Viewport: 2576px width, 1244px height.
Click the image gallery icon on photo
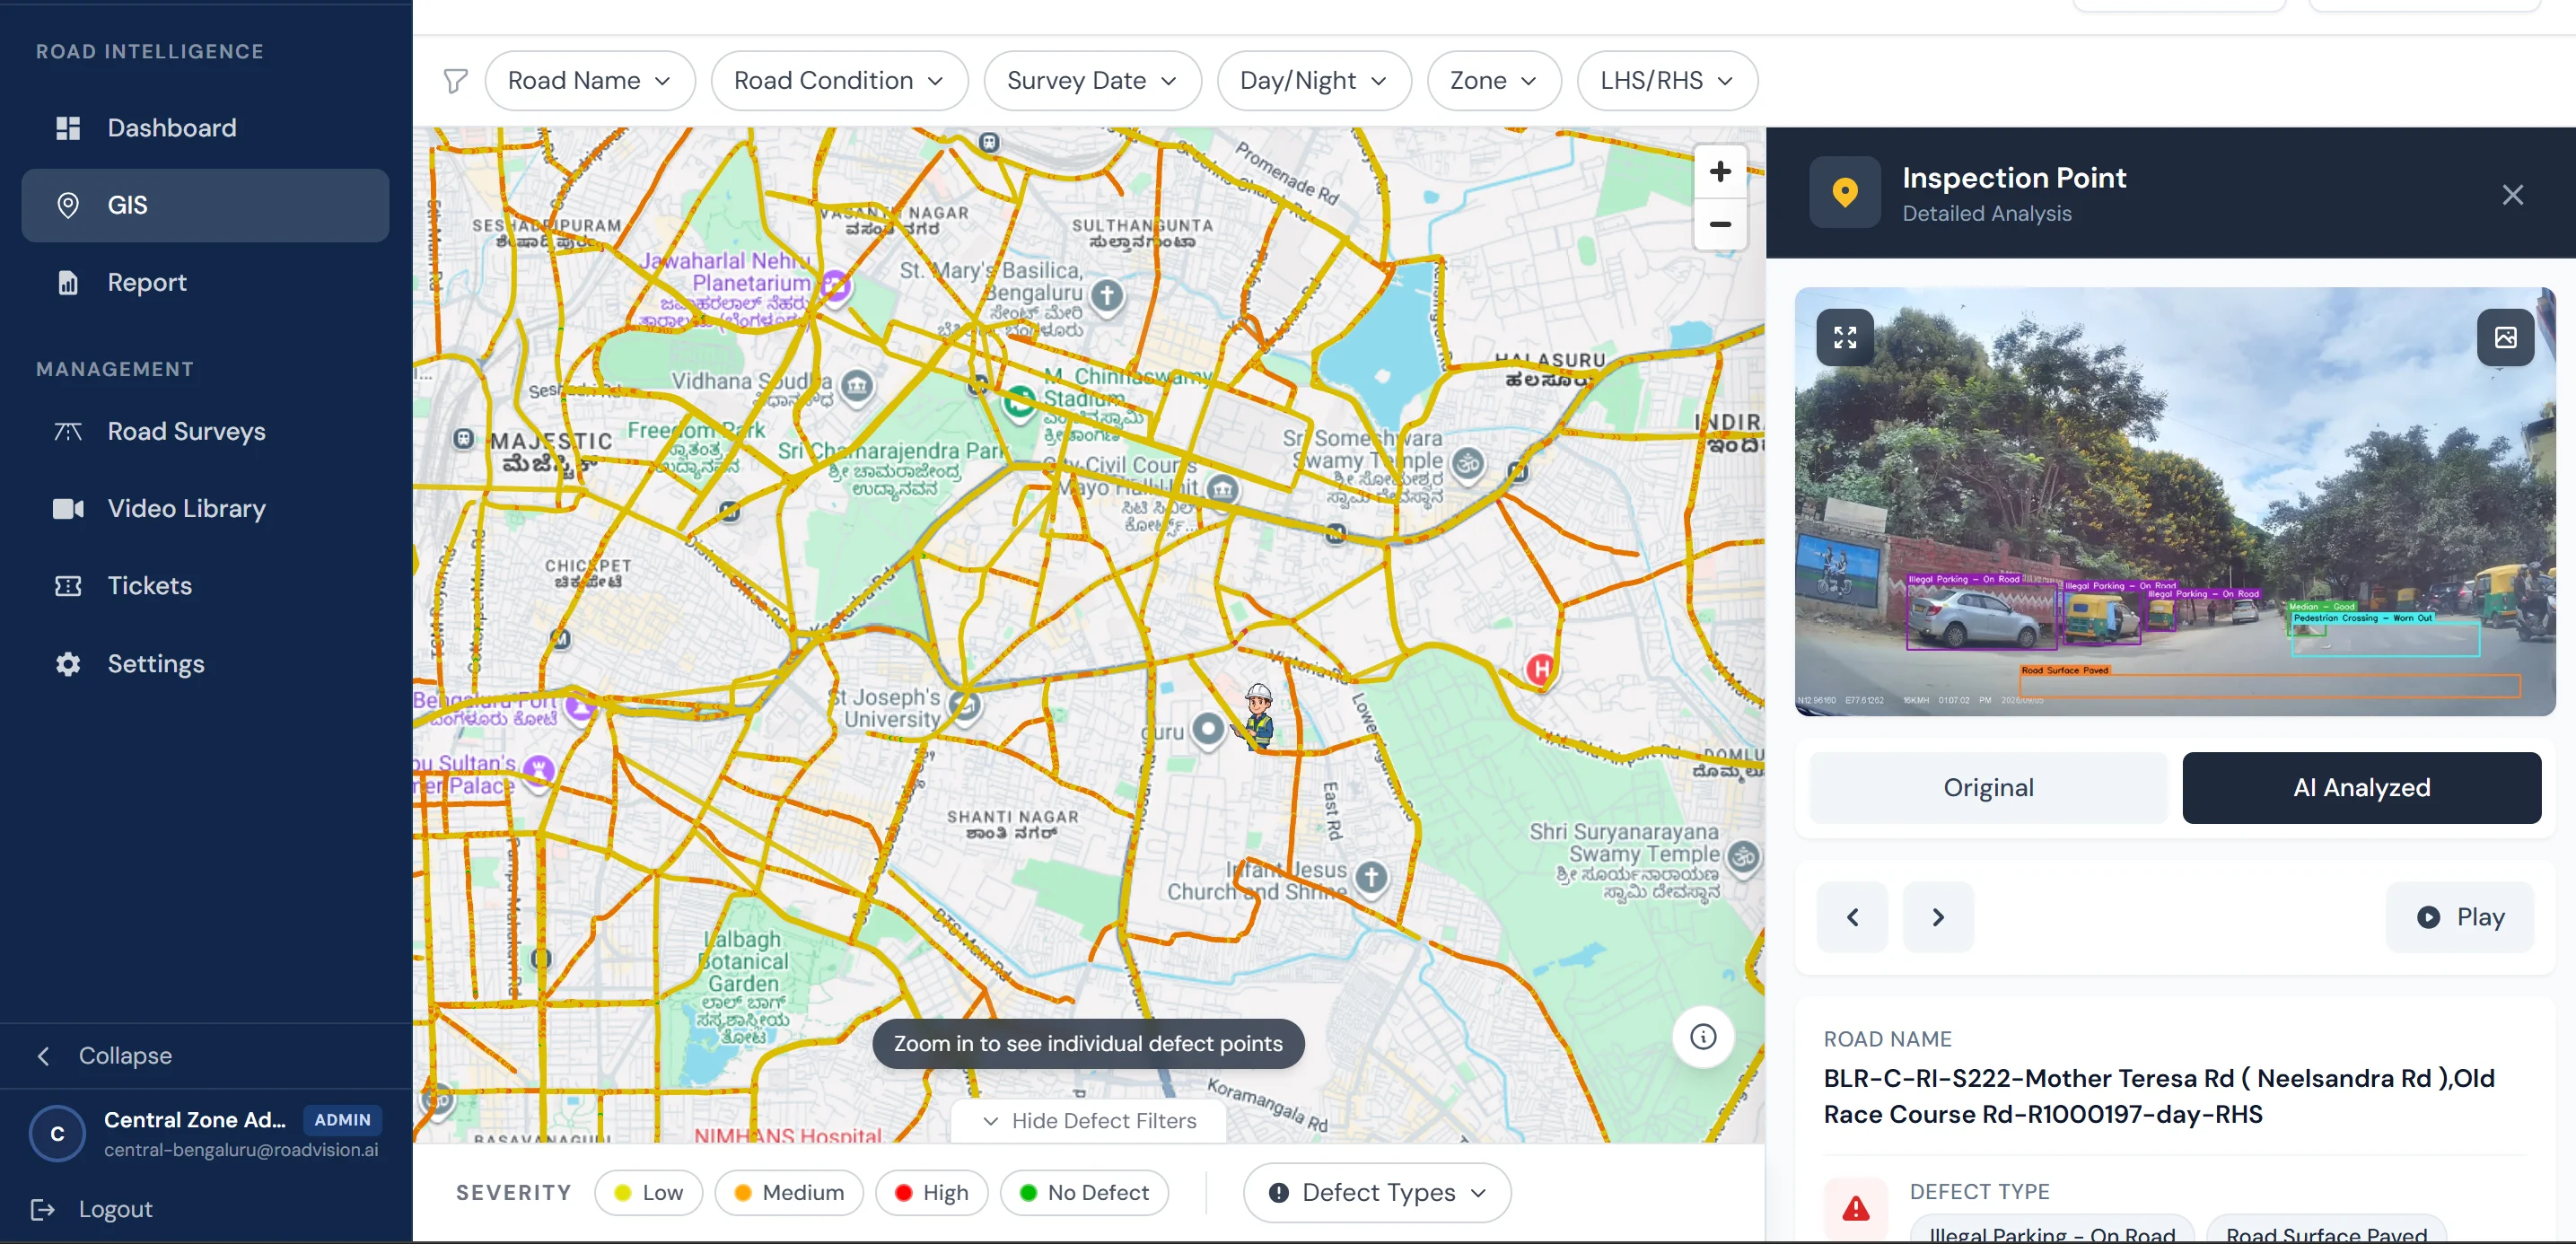tap(2505, 337)
